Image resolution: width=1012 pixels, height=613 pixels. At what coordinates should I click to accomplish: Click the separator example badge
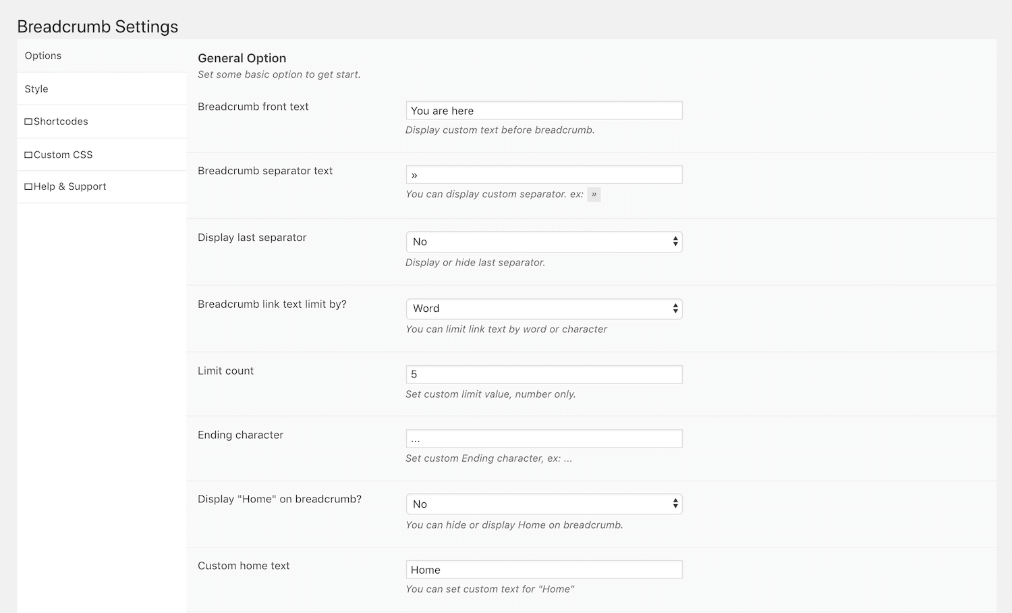593,194
